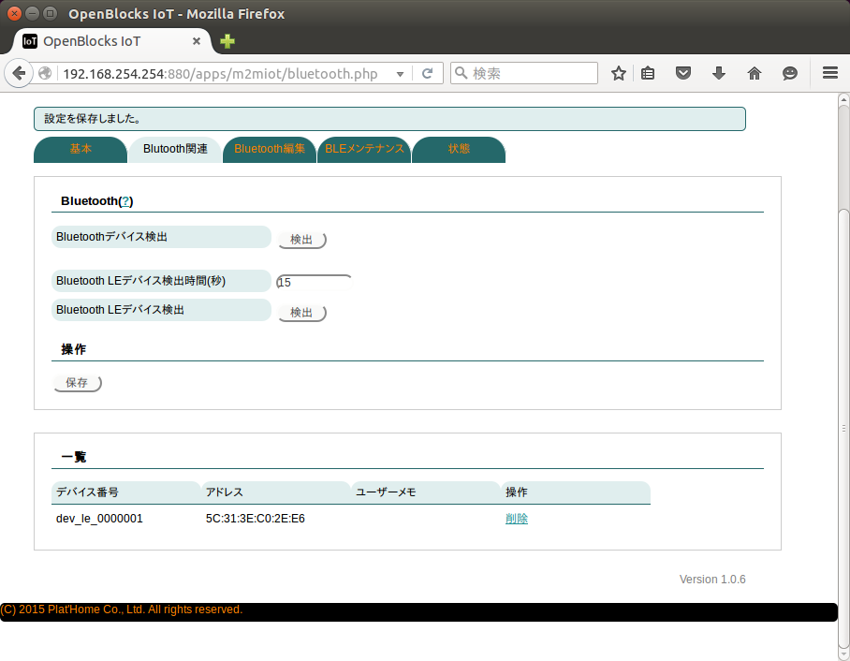Viewport: 850px width, 661px height.
Task: Close the Firefox window
Action: pyautogui.click(x=15, y=13)
